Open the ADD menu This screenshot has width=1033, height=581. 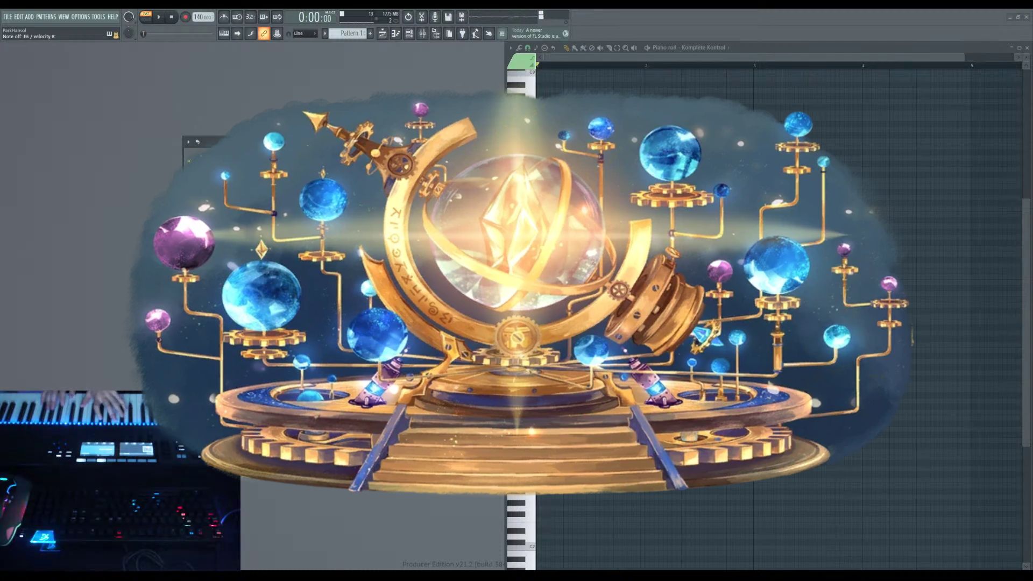click(29, 17)
